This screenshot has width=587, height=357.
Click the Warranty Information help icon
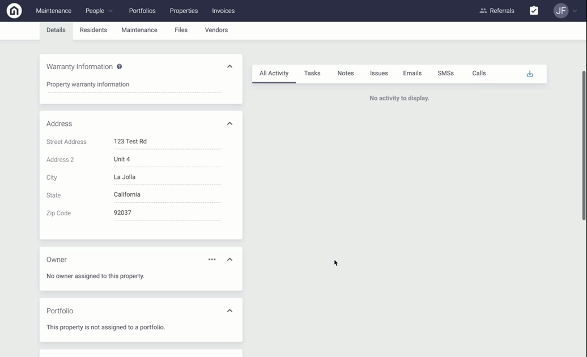click(120, 66)
